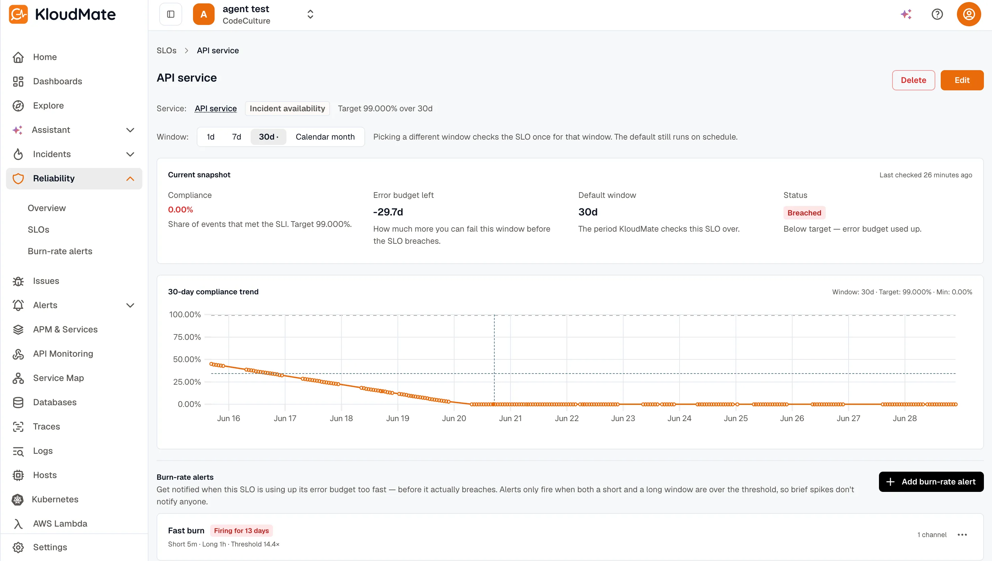Click the Alerts bell icon
Image resolution: width=992 pixels, height=561 pixels.
click(x=18, y=305)
